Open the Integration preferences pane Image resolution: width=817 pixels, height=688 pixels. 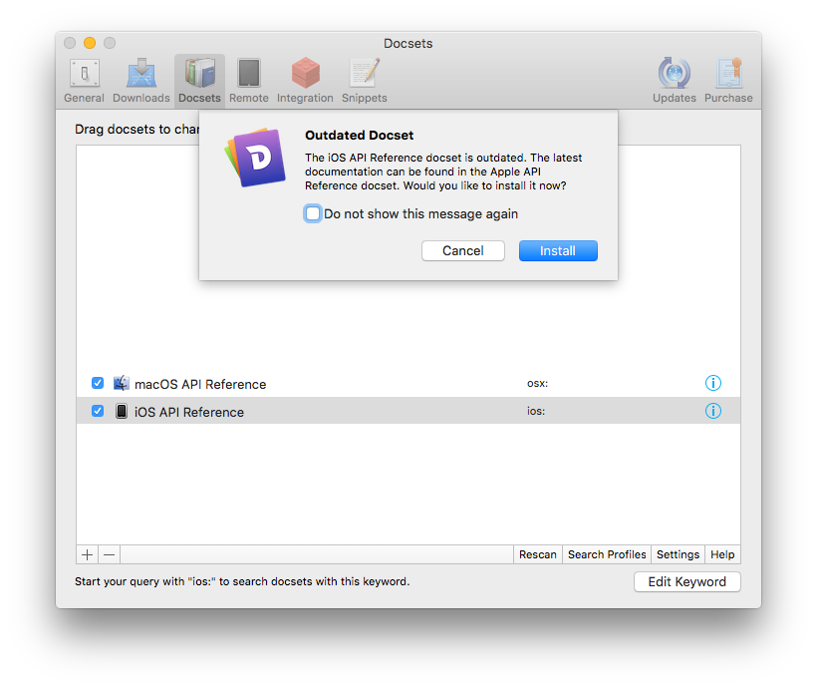305,81
